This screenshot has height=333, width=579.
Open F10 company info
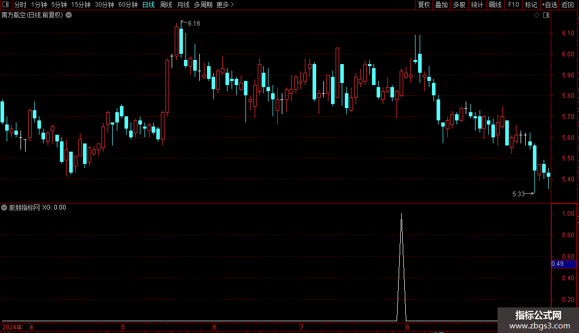coord(513,5)
